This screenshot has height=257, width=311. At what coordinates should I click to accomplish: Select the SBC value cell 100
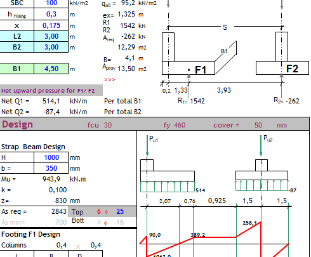[51, 3]
